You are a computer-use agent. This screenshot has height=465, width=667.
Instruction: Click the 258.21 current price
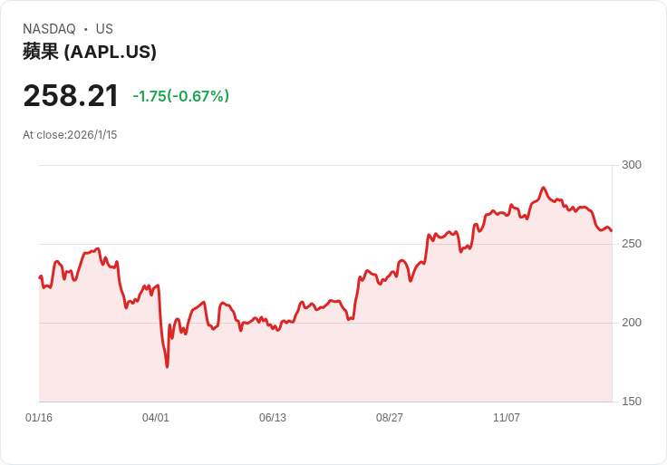[x=71, y=96]
